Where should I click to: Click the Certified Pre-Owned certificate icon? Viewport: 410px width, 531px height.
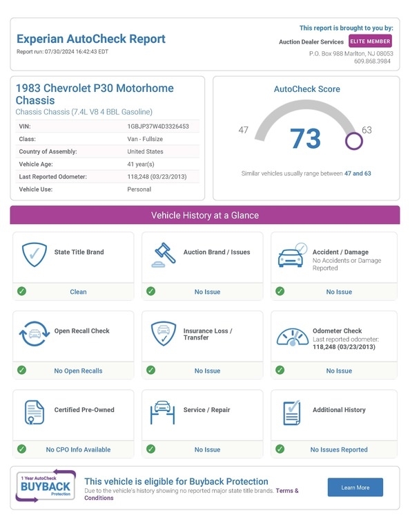34,413
